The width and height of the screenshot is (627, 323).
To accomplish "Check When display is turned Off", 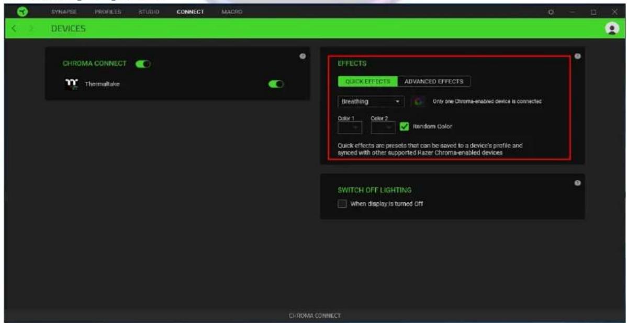I will pos(342,204).
